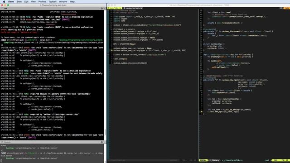Expand the dropdown arrow next to the bottom pane's gear icon
Viewport: 290px width, 163px height.
point(104,142)
